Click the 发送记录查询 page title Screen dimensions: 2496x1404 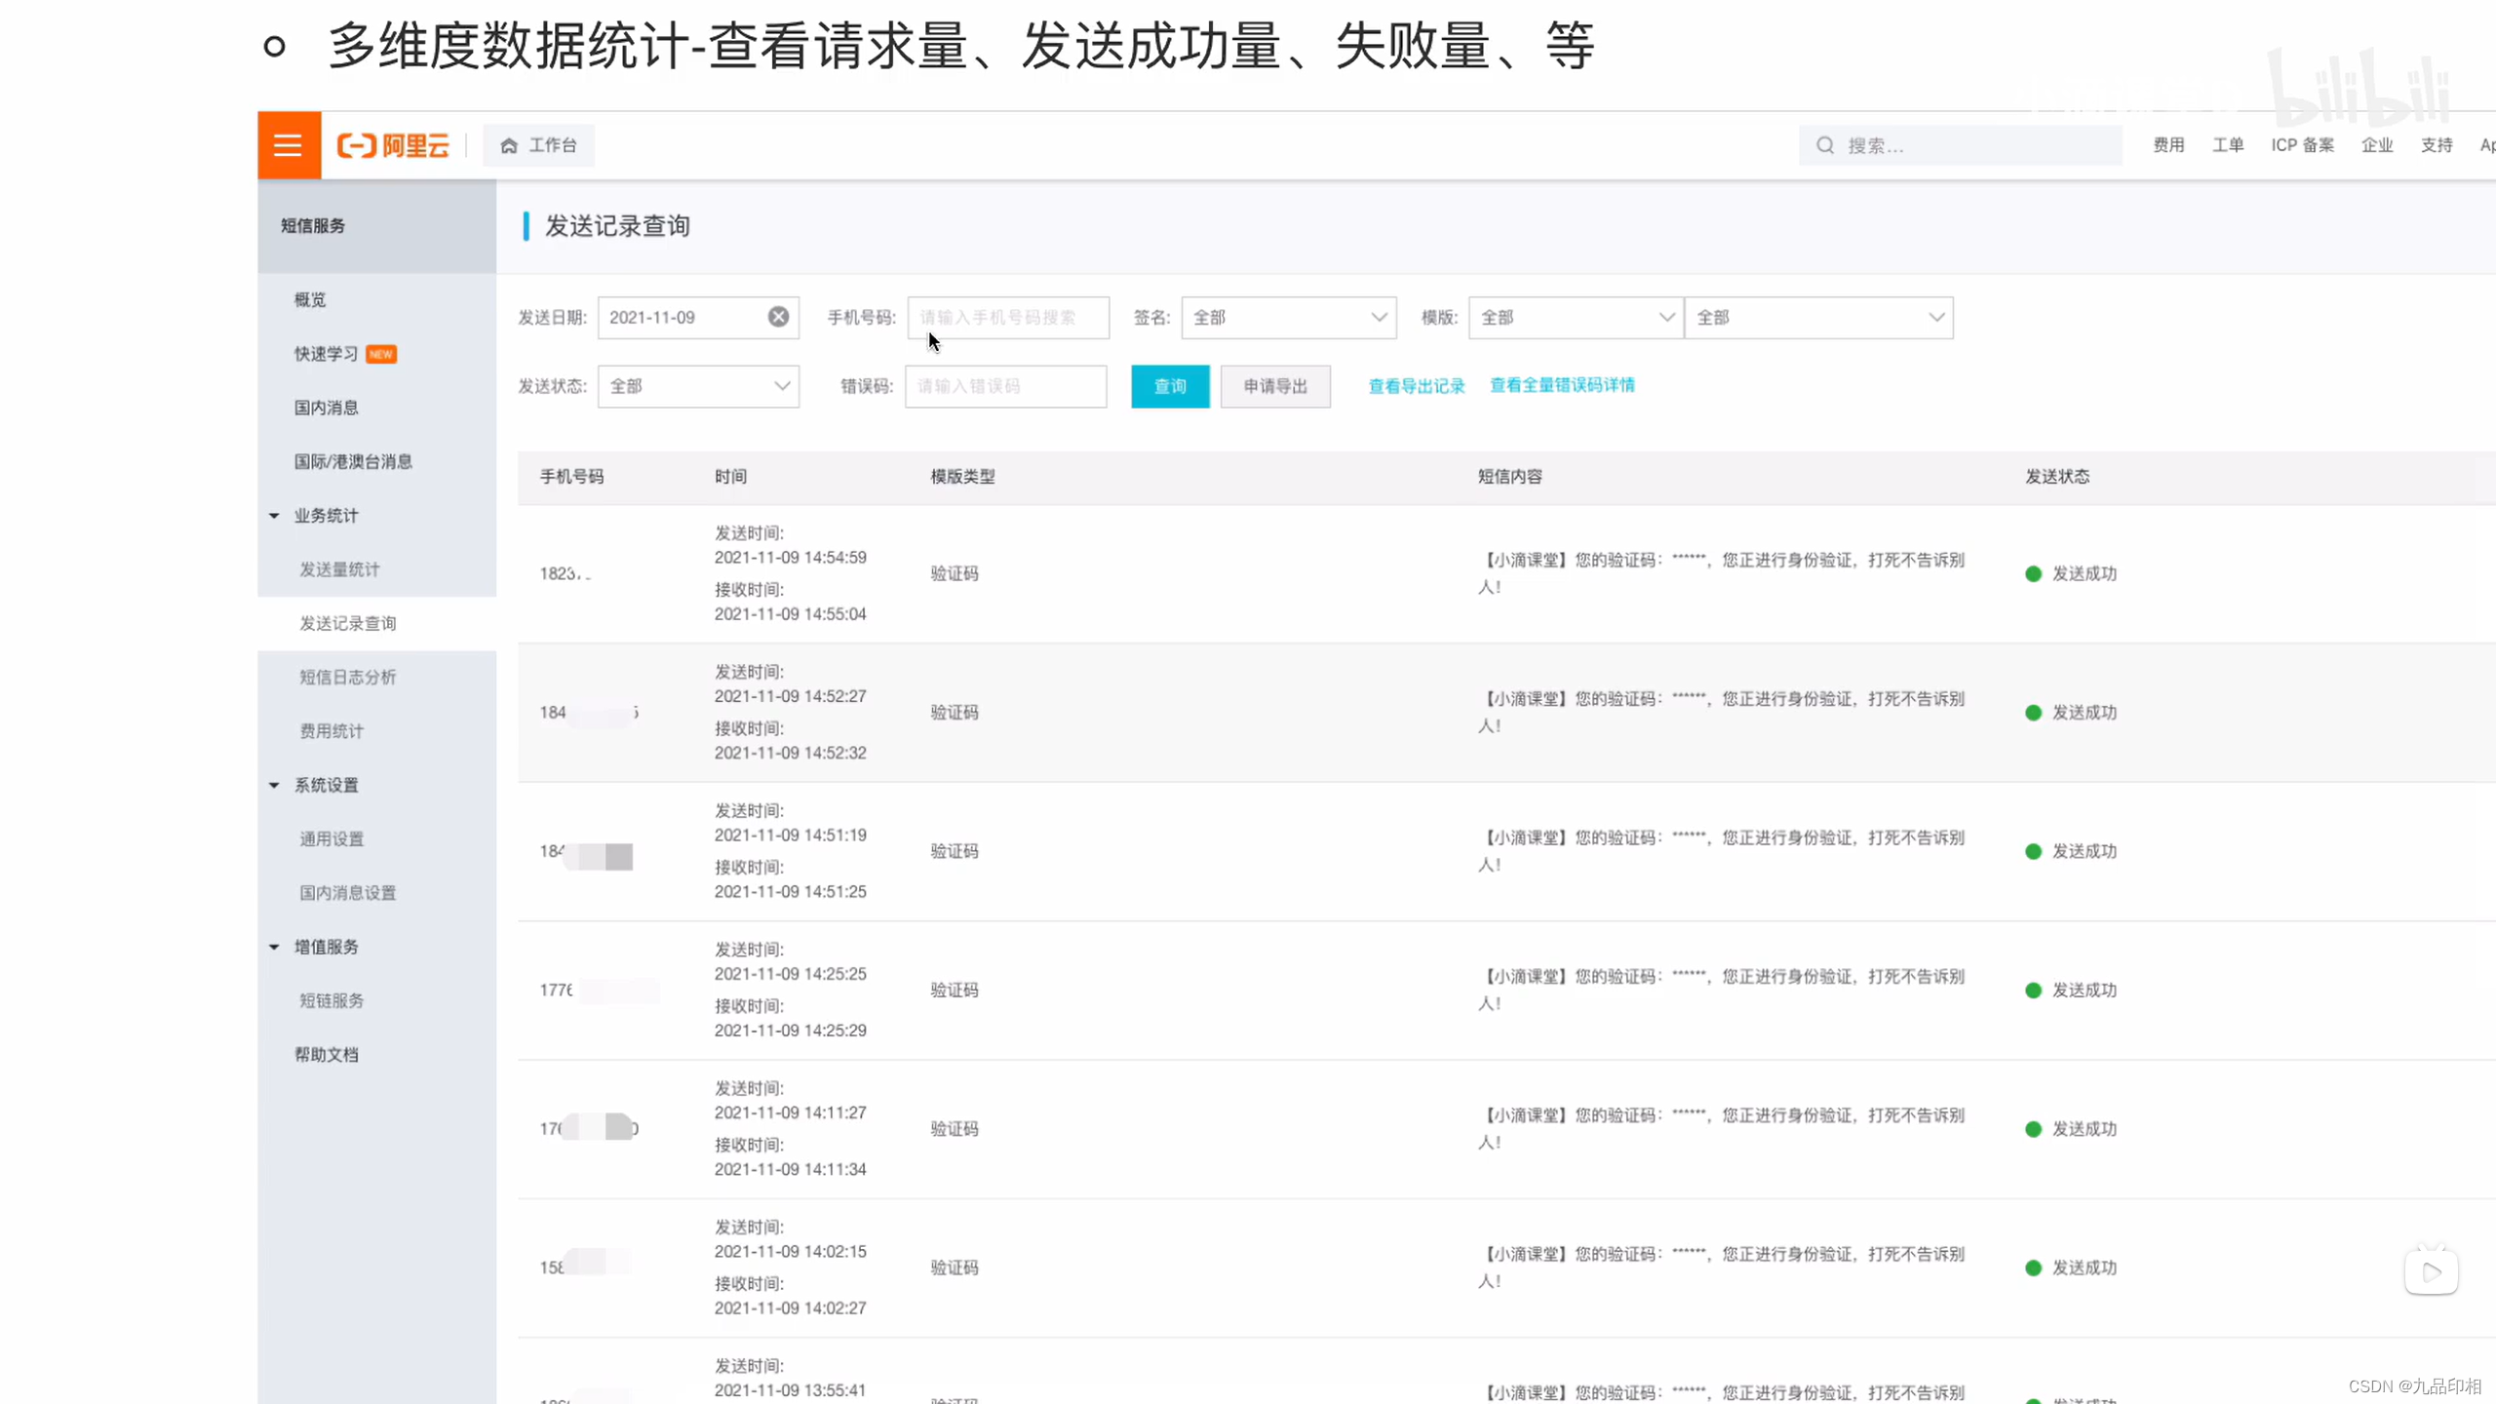tap(617, 226)
